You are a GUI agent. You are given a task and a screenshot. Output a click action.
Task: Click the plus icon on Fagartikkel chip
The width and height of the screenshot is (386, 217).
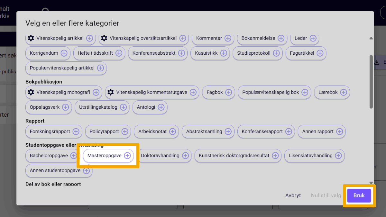point(320,53)
